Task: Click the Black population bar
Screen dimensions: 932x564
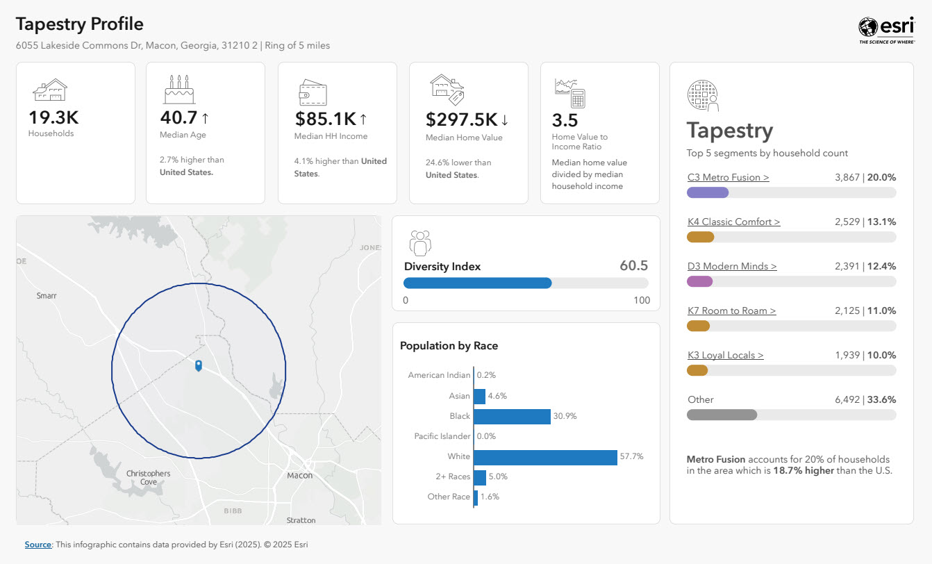Action: [x=513, y=417]
